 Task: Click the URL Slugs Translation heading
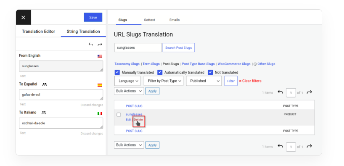143,34
